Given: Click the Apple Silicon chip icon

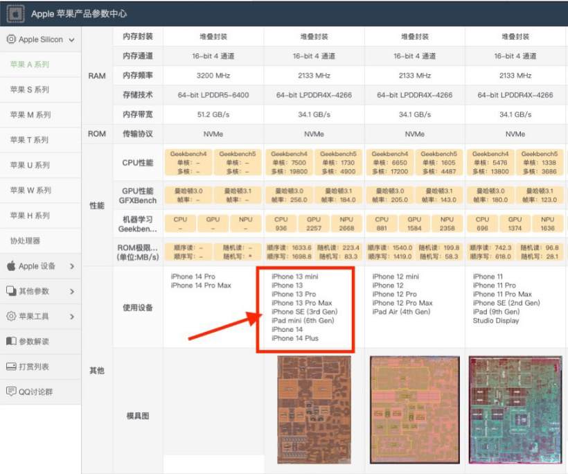Looking at the screenshot, I should click(10, 39).
